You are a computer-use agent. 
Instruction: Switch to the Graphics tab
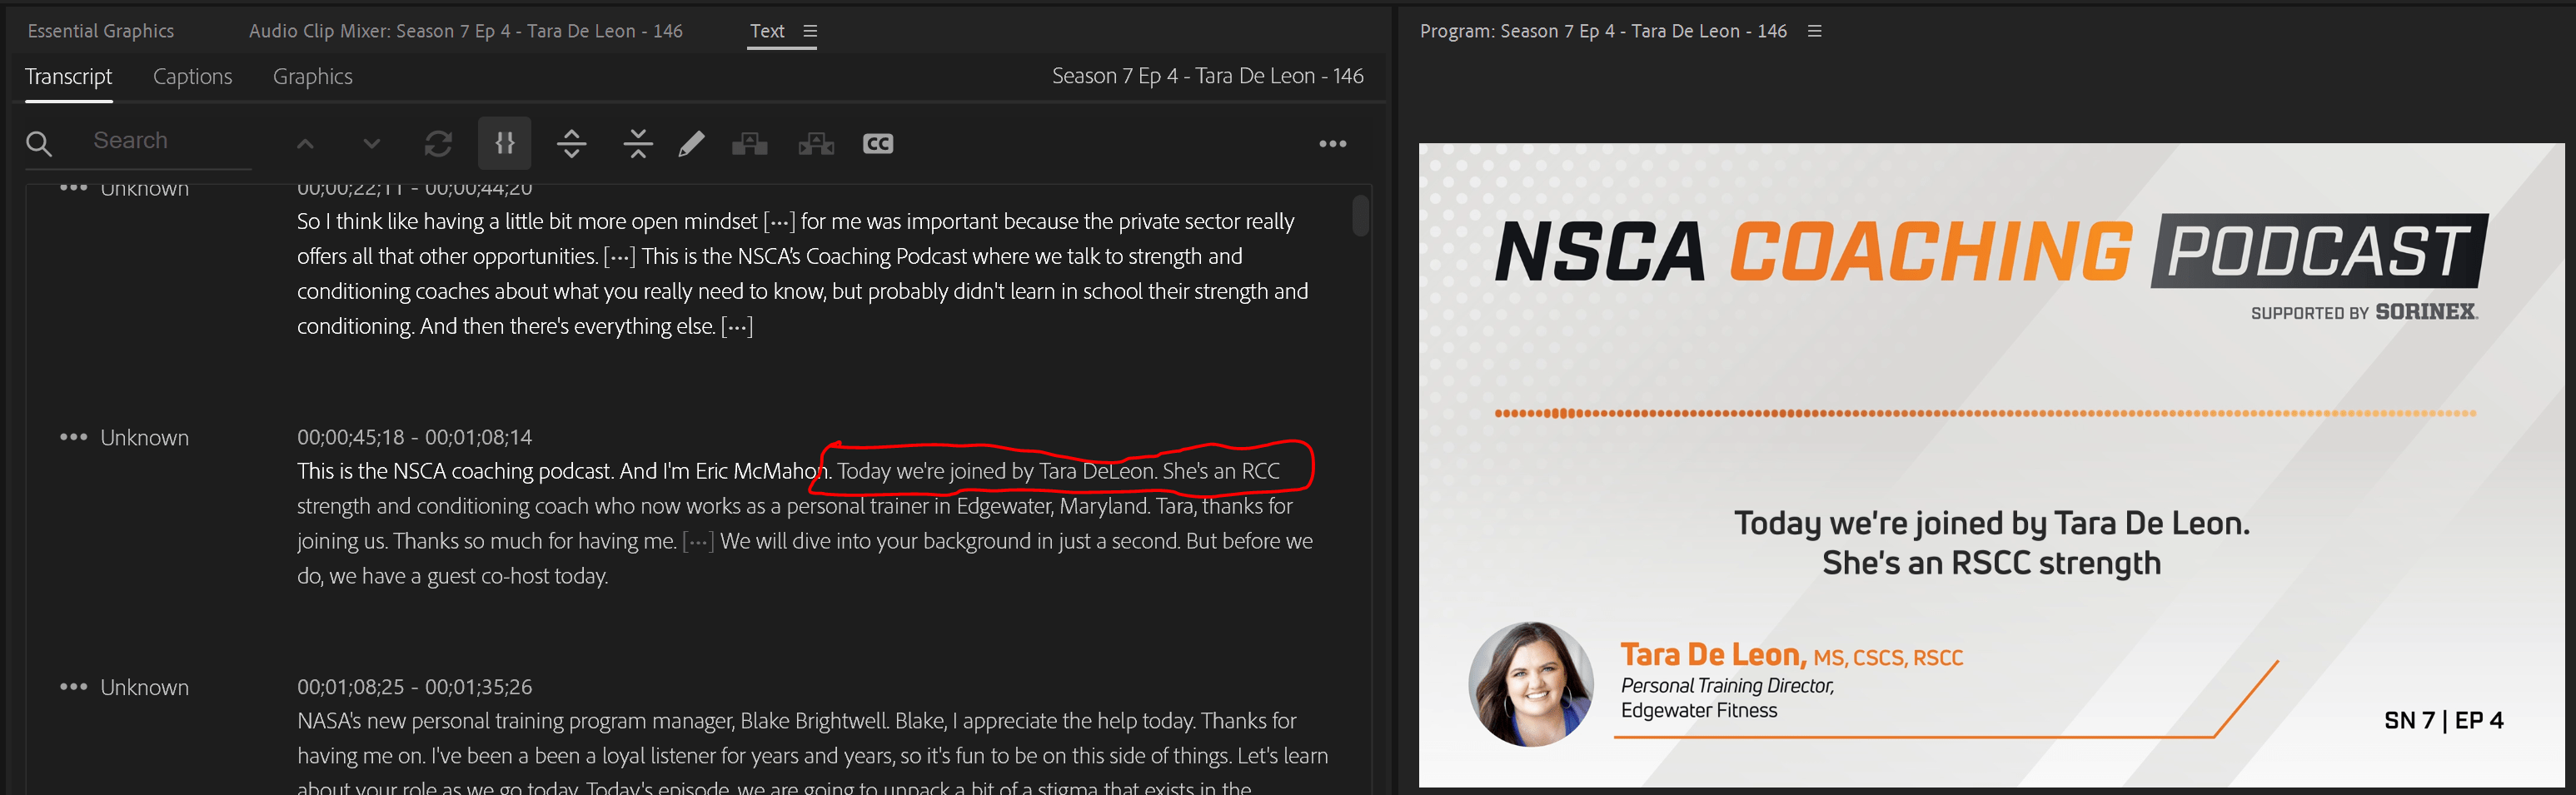(x=312, y=76)
